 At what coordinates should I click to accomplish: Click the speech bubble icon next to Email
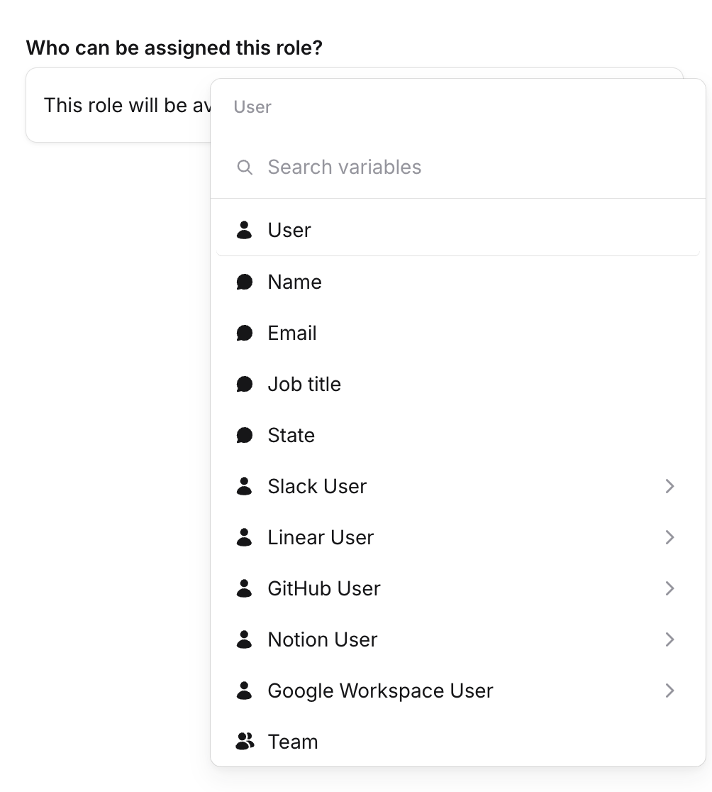(x=244, y=333)
